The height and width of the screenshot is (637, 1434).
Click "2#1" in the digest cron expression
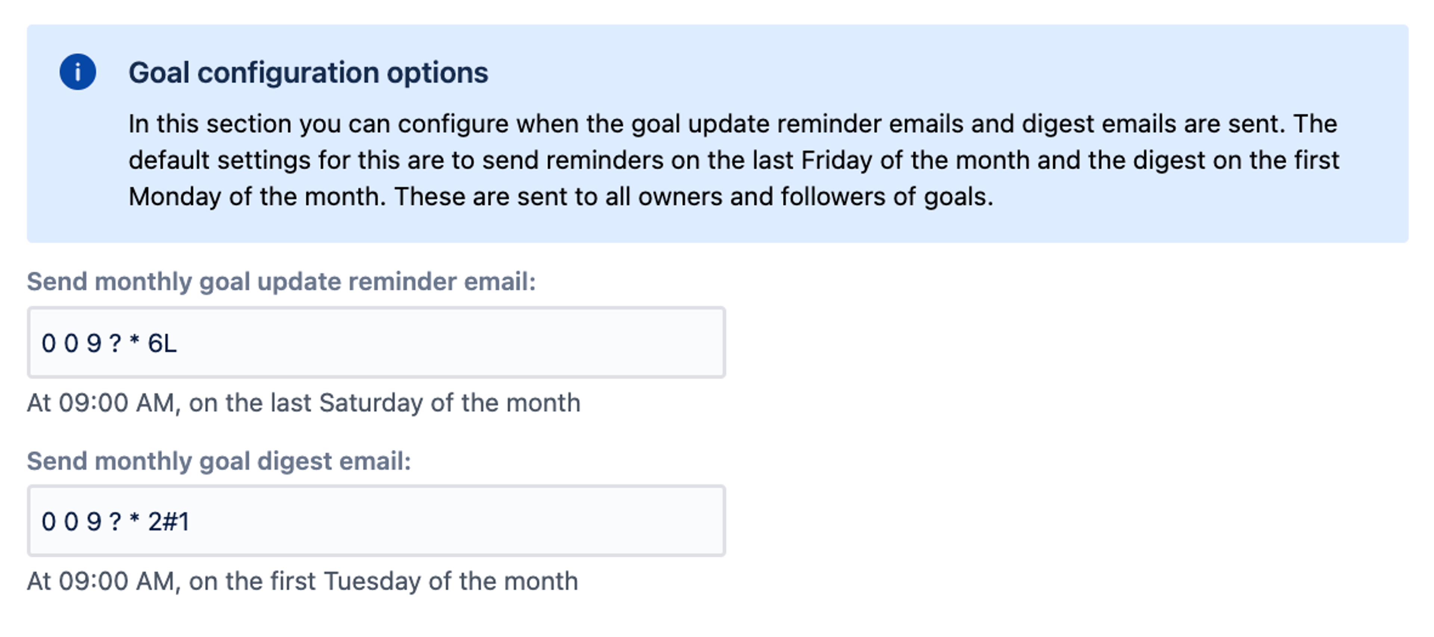click(x=168, y=522)
